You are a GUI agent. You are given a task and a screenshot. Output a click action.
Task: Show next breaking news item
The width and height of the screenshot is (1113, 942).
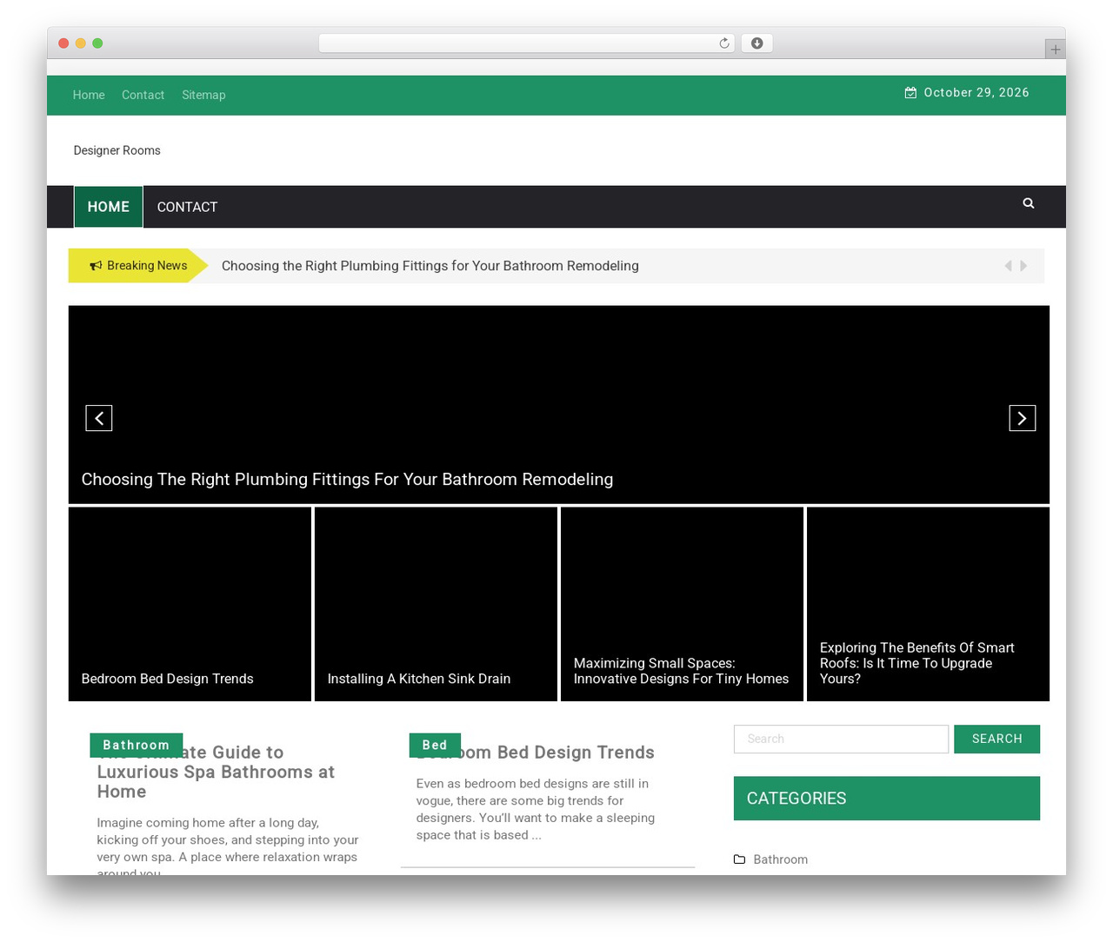(1023, 266)
